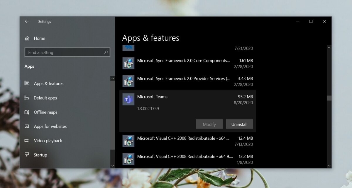
Task: Open Apps & features in sidebar
Action: point(48,83)
